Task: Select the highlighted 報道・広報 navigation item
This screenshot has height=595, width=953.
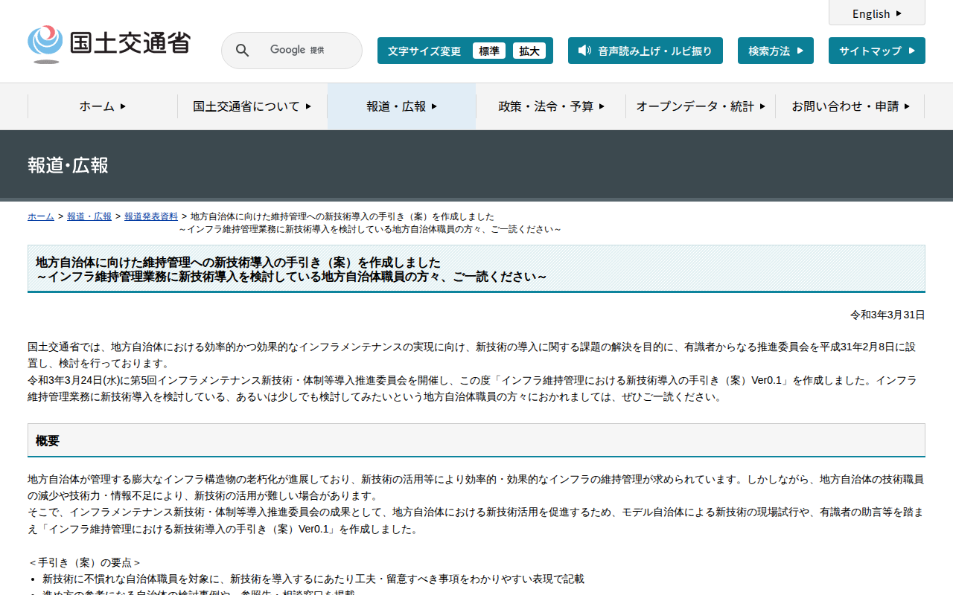Action: (401, 106)
